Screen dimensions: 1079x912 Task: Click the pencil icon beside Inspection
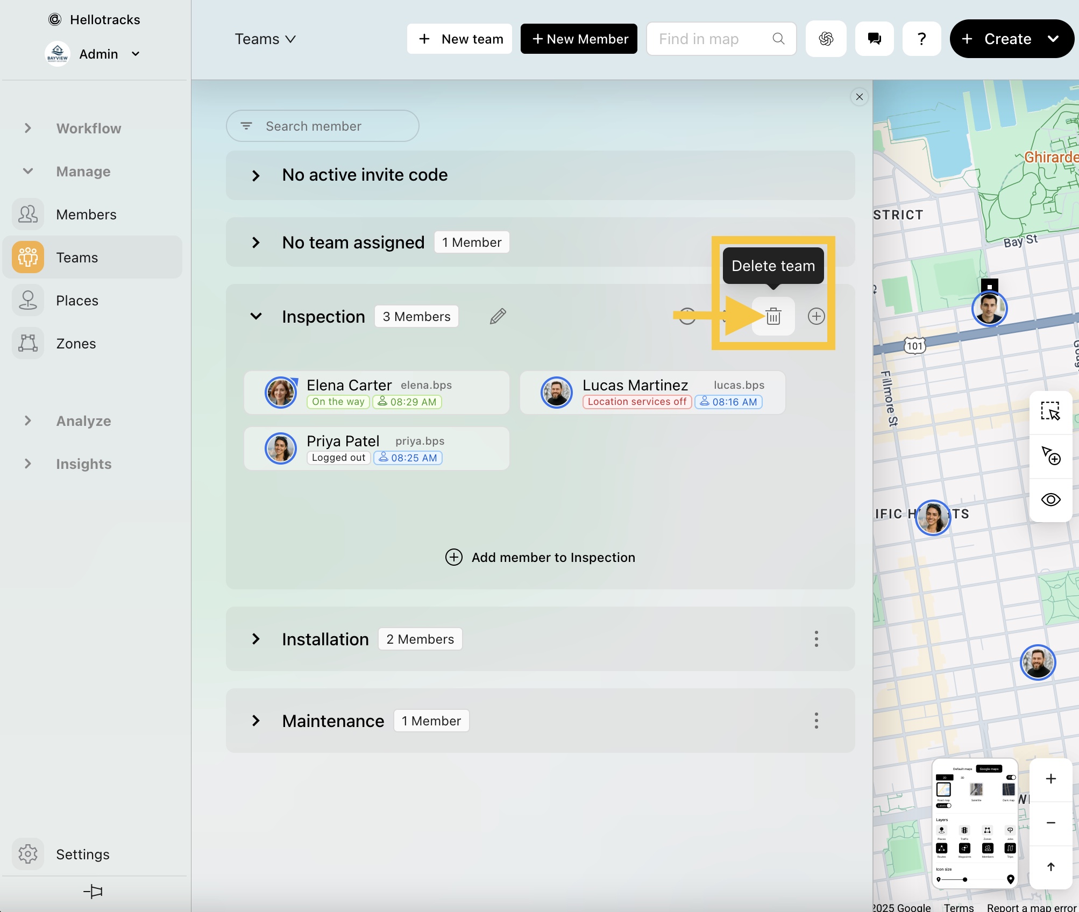(498, 316)
